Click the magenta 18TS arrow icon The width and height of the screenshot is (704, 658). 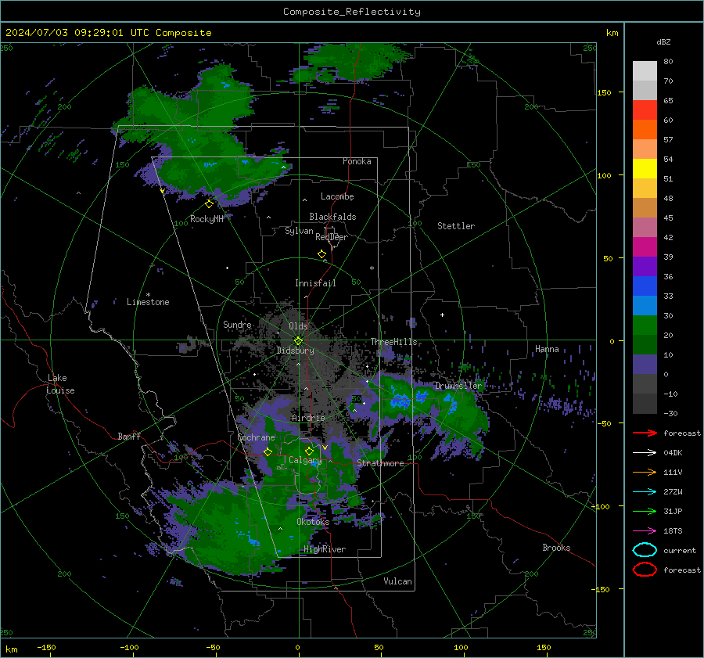pyautogui.click(x=645, y=530)
